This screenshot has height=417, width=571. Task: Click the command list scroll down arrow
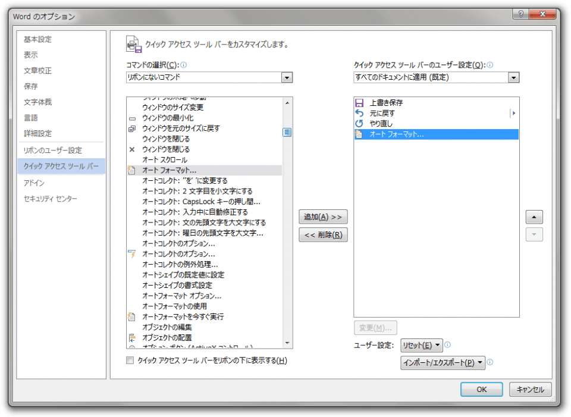tap(287, 343)
